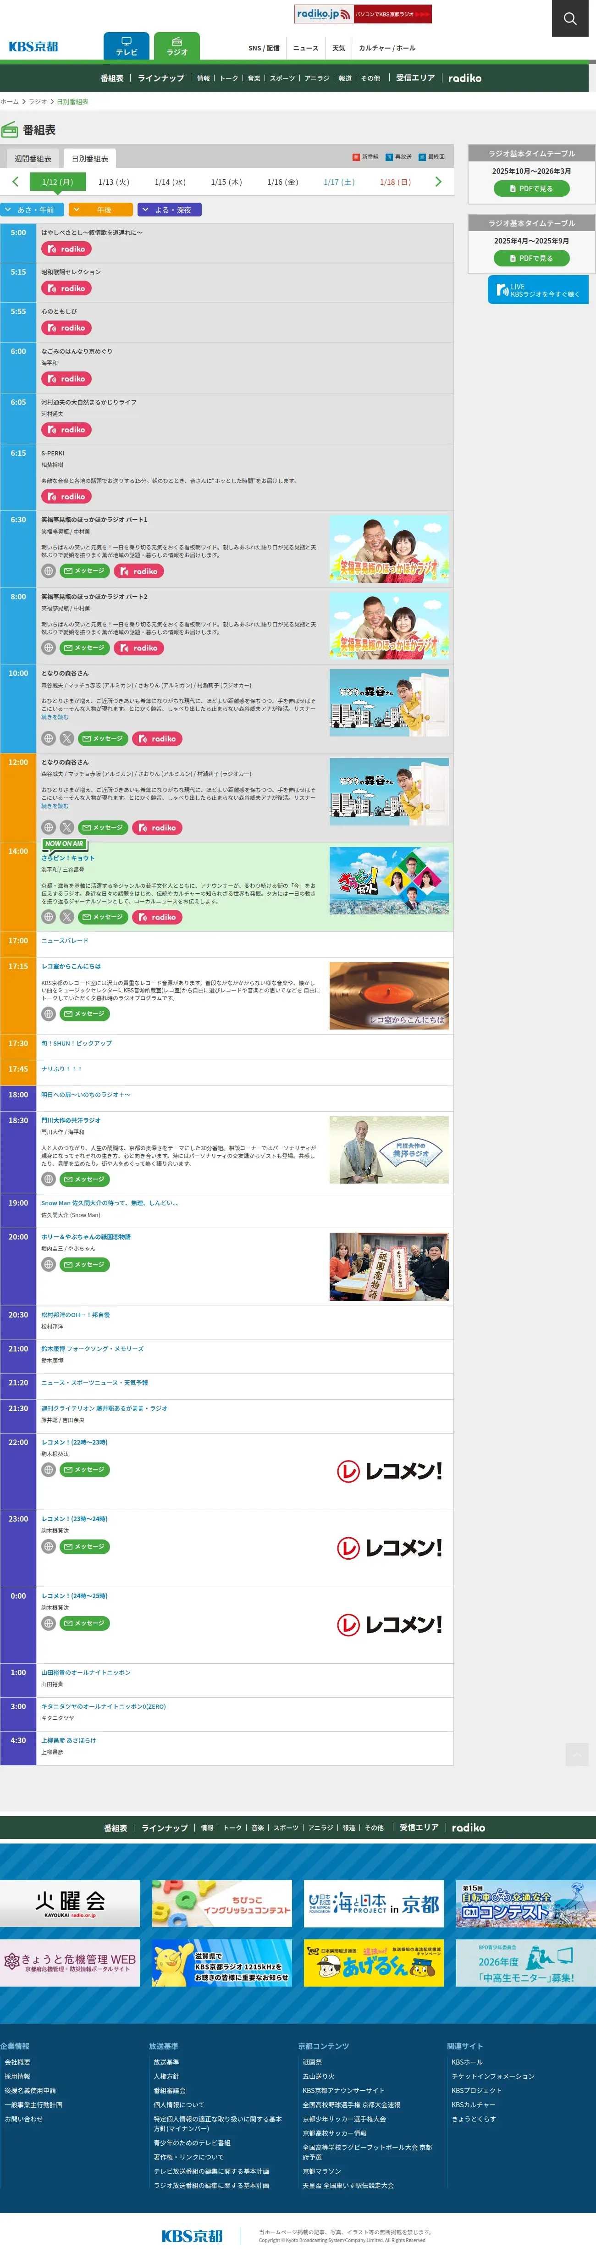Screen dimensions: 596x2259
Task: Open 上柳昌彦 あさぼらけ program link
Action: 68,1741
